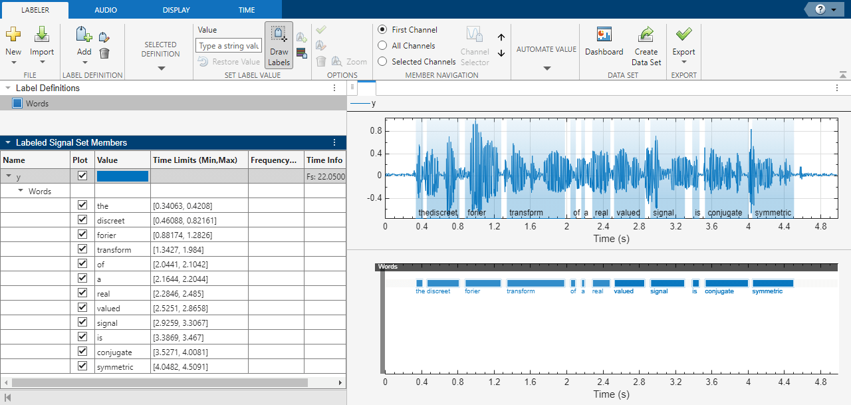Click the Add label definition icon
This screenshot has width=851, height=405.
click(84, 35)
